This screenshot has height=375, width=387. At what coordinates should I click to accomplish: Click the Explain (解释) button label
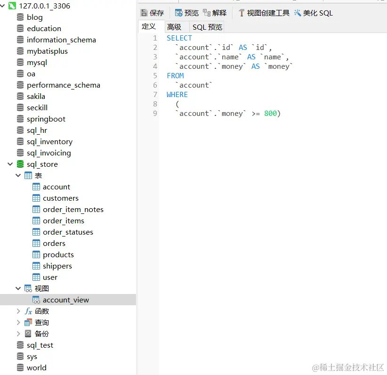(219, 13)
